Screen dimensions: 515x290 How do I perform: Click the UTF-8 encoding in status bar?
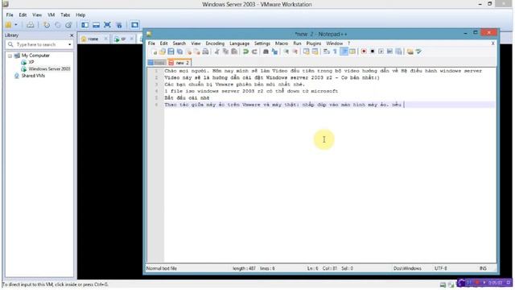441,268
